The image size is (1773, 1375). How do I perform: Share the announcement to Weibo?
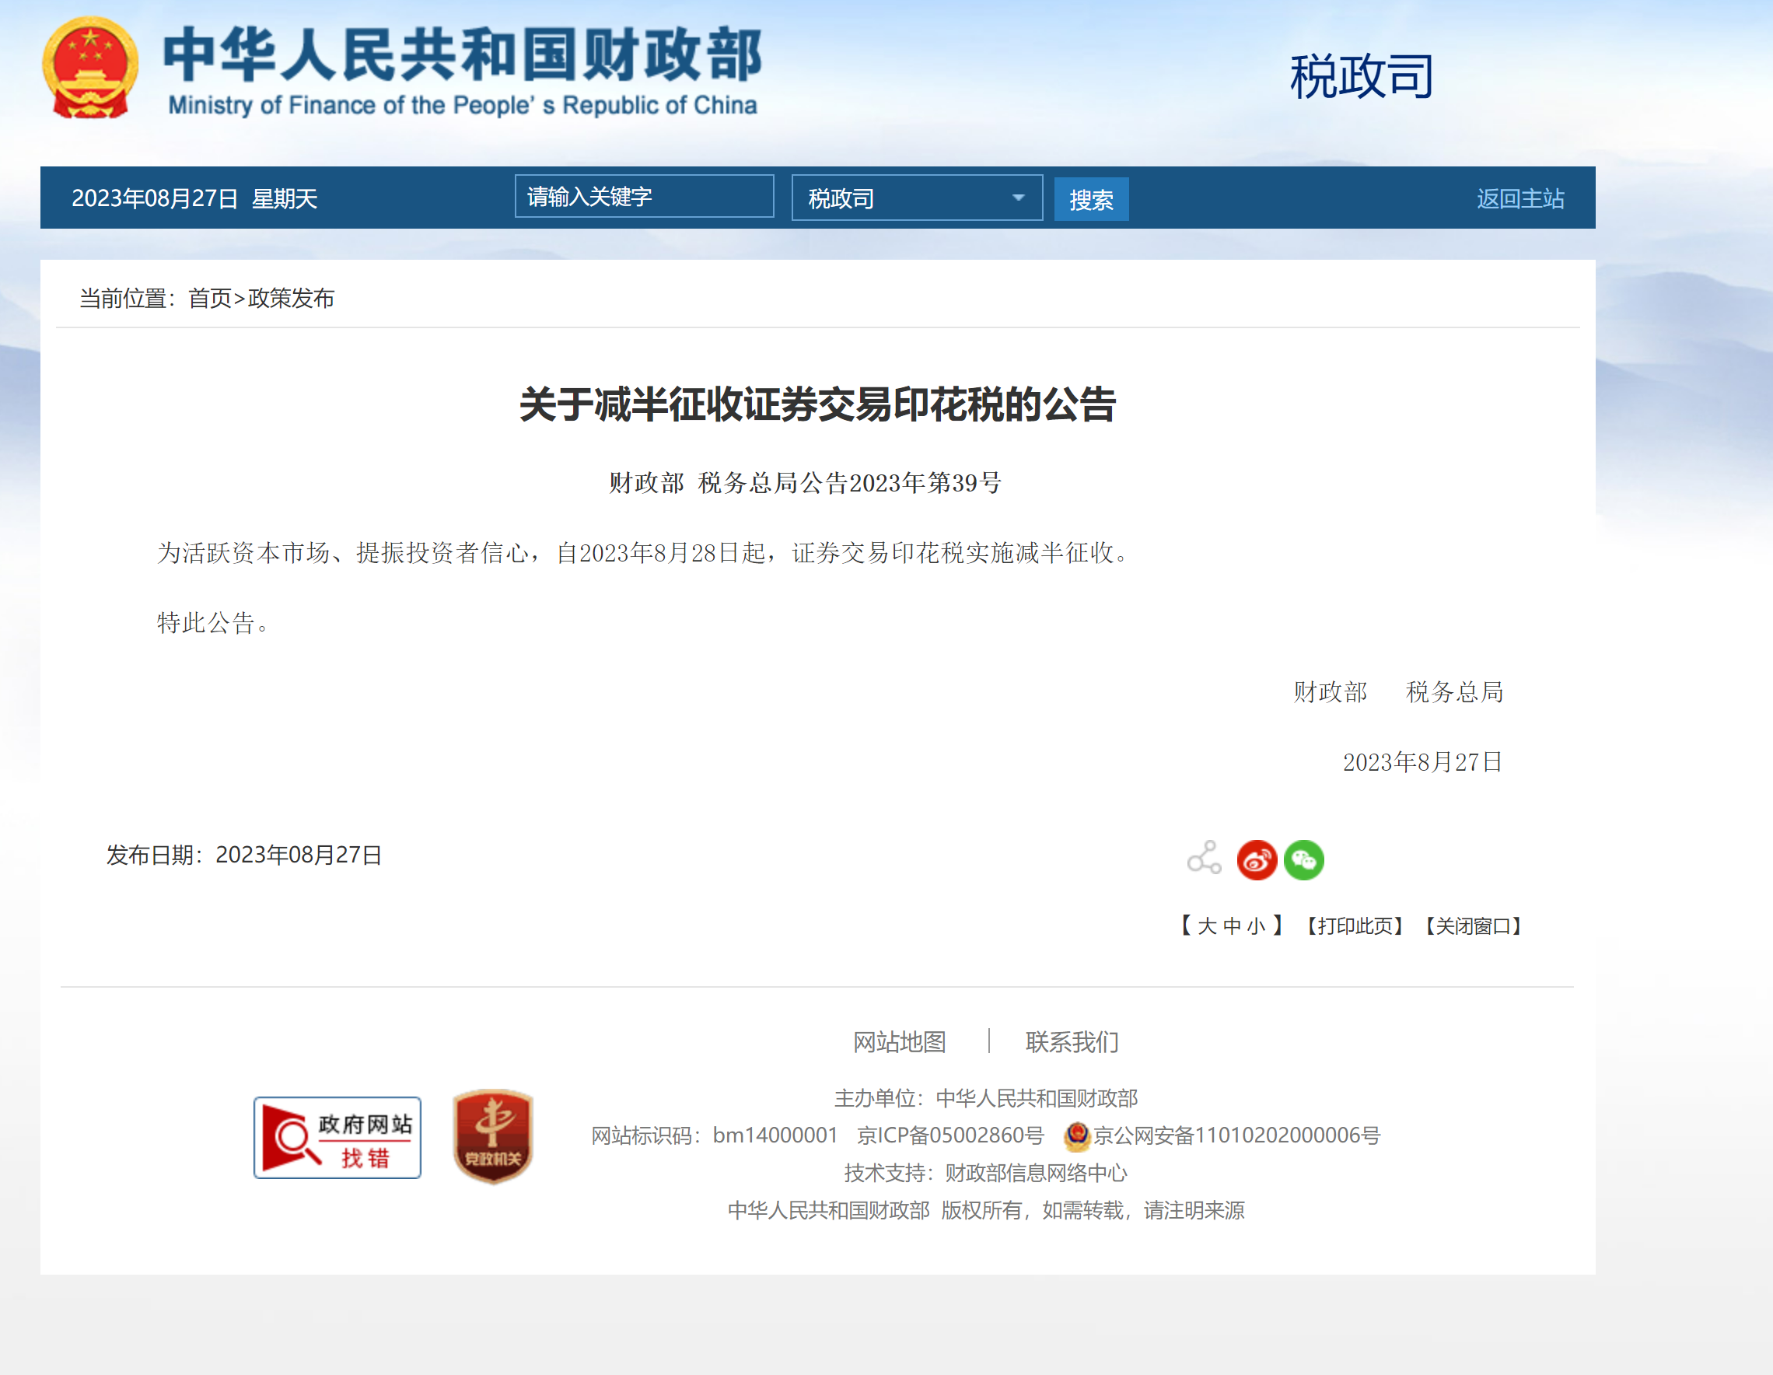pyautogui.click(x=1256, y=859)
